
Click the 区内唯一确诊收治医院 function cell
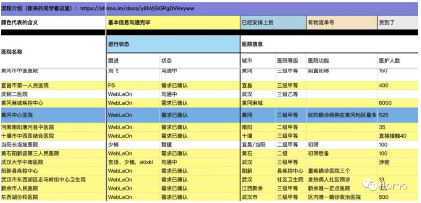click(x=342, y=197)
